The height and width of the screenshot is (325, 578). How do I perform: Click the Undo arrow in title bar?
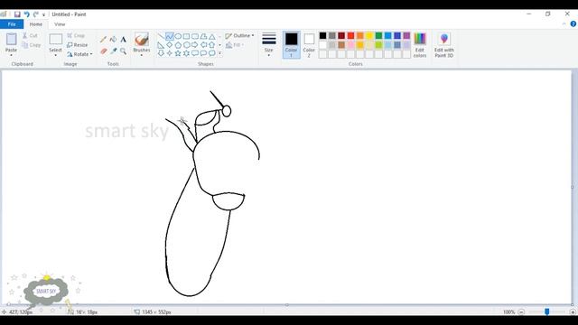pyautogui.click(x=26, y=14)
